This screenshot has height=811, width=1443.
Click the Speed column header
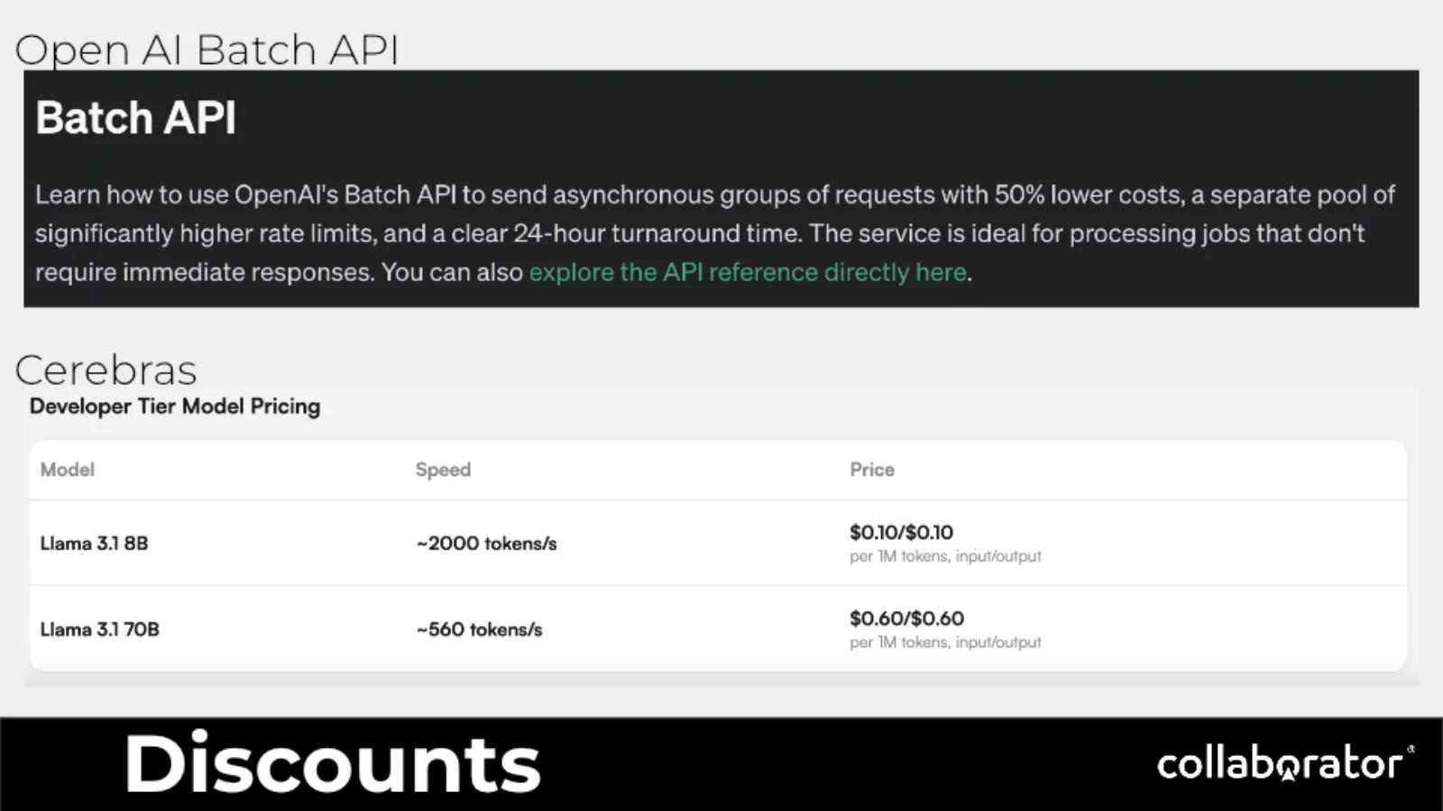coord(443,469)
